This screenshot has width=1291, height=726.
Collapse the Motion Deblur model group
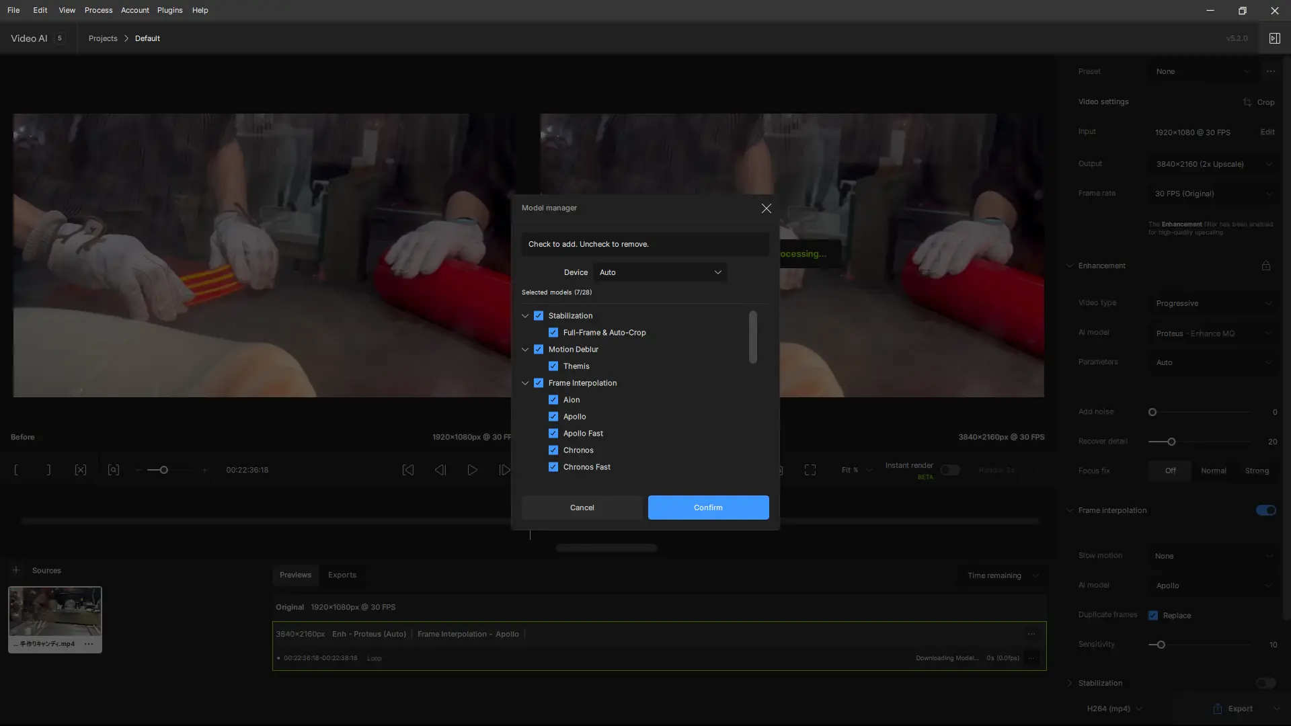[525, 350]
